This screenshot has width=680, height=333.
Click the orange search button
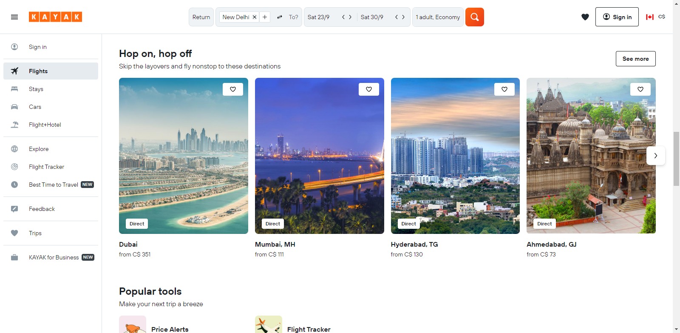tap(474, 17)
